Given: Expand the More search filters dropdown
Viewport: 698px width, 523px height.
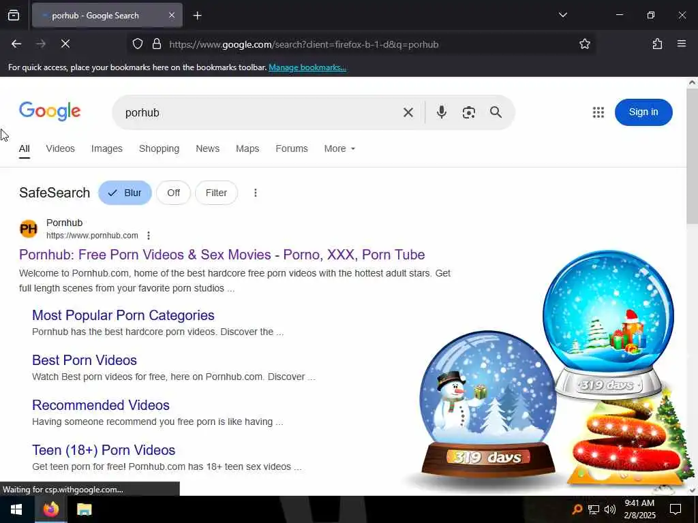Looking at the screenshot, I should 339,148.
